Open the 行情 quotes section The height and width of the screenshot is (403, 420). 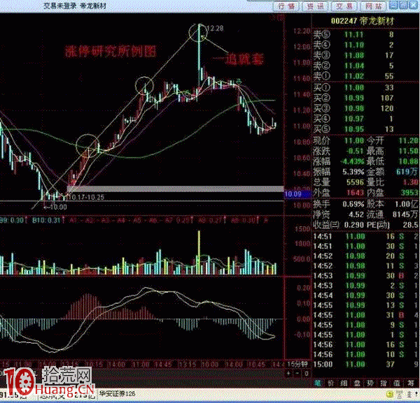(x=286, y=6)
